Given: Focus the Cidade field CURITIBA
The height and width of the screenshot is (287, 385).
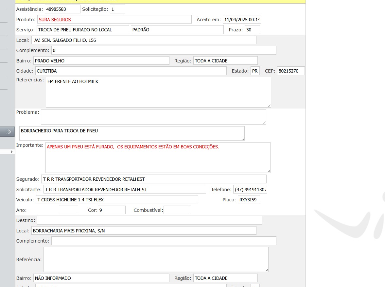Looking at the screenshot, I should click(x=131, y=71).
